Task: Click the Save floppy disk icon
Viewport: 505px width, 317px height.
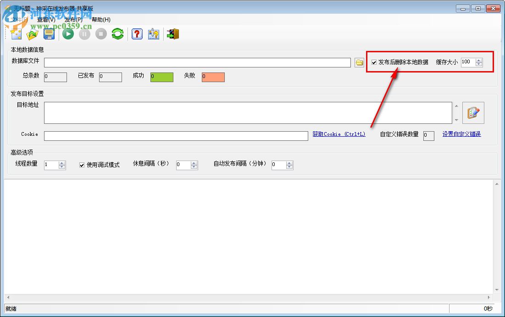Action: (x=49, y=34)
